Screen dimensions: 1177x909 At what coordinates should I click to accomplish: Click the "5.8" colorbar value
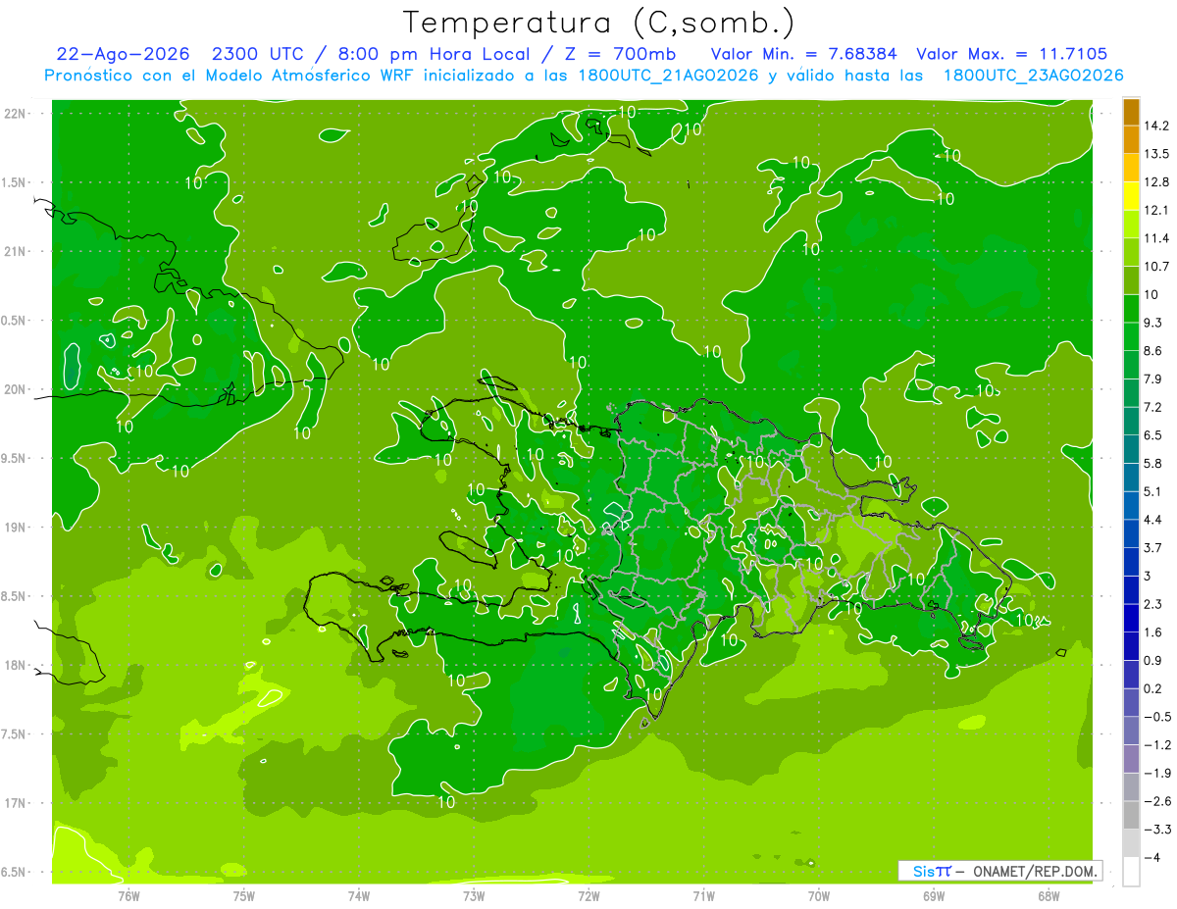coord(1153,463)
